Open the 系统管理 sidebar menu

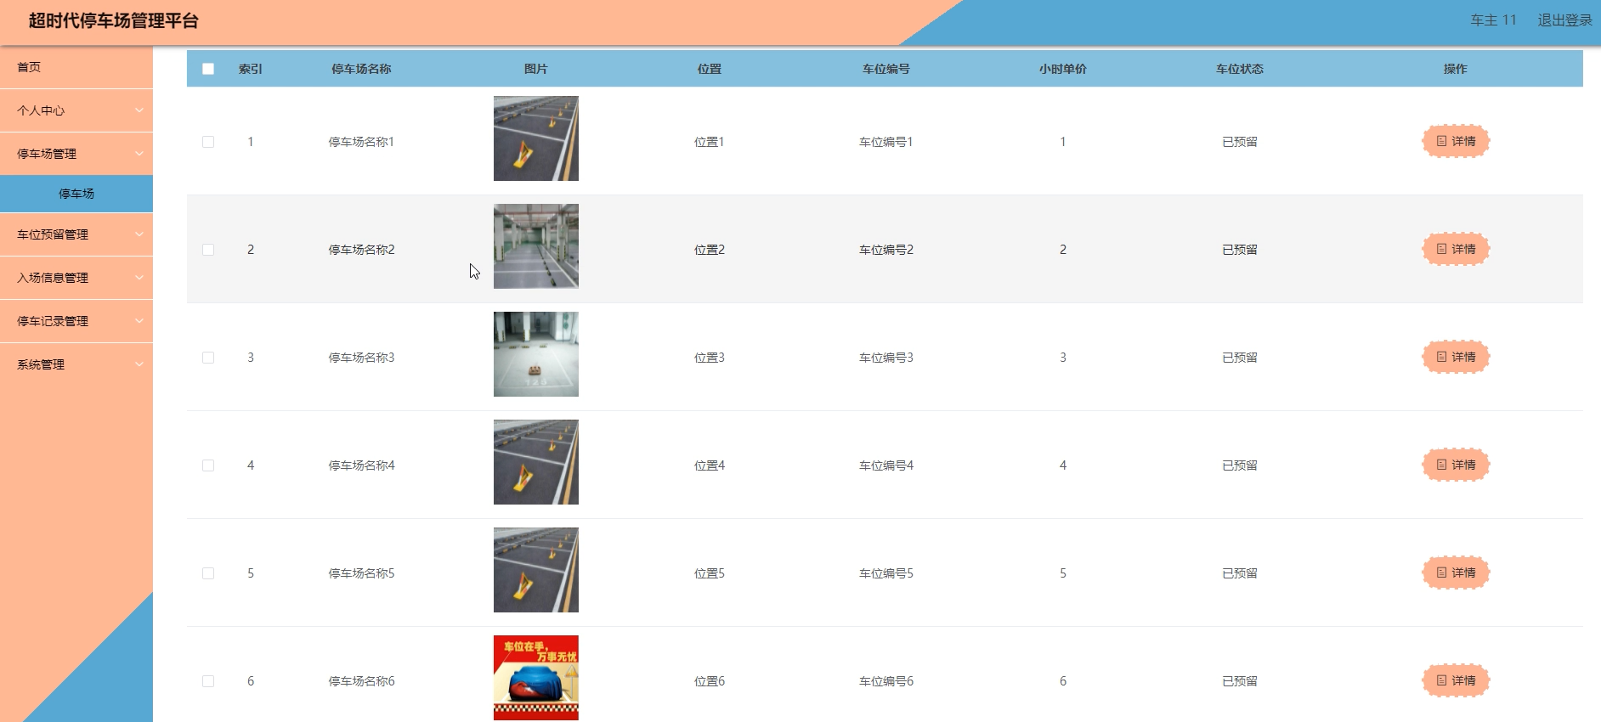(76, 364)
